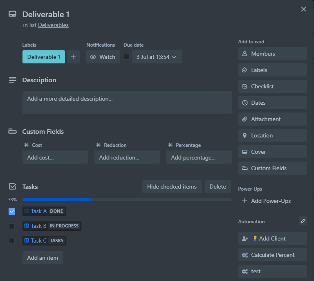
Task: Open the Add Power-Ups option
Action: 271,201
